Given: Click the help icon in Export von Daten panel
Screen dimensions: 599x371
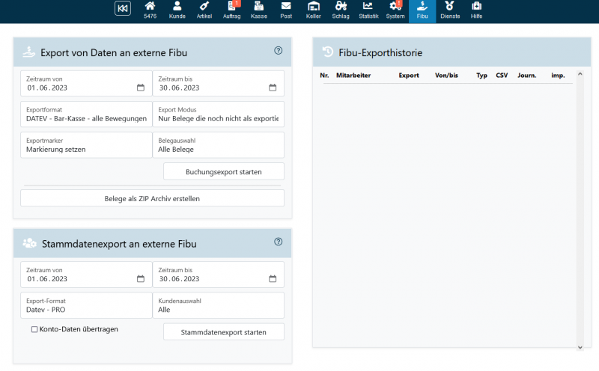Looking at the screenshot, I should (279, 51).
